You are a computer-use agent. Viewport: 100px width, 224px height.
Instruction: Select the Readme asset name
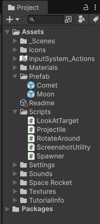pyautogui.click(x=42, y=103)
